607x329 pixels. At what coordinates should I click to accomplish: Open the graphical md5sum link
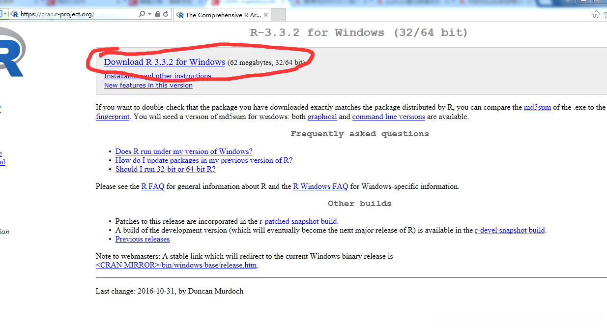tap(322, 117)
